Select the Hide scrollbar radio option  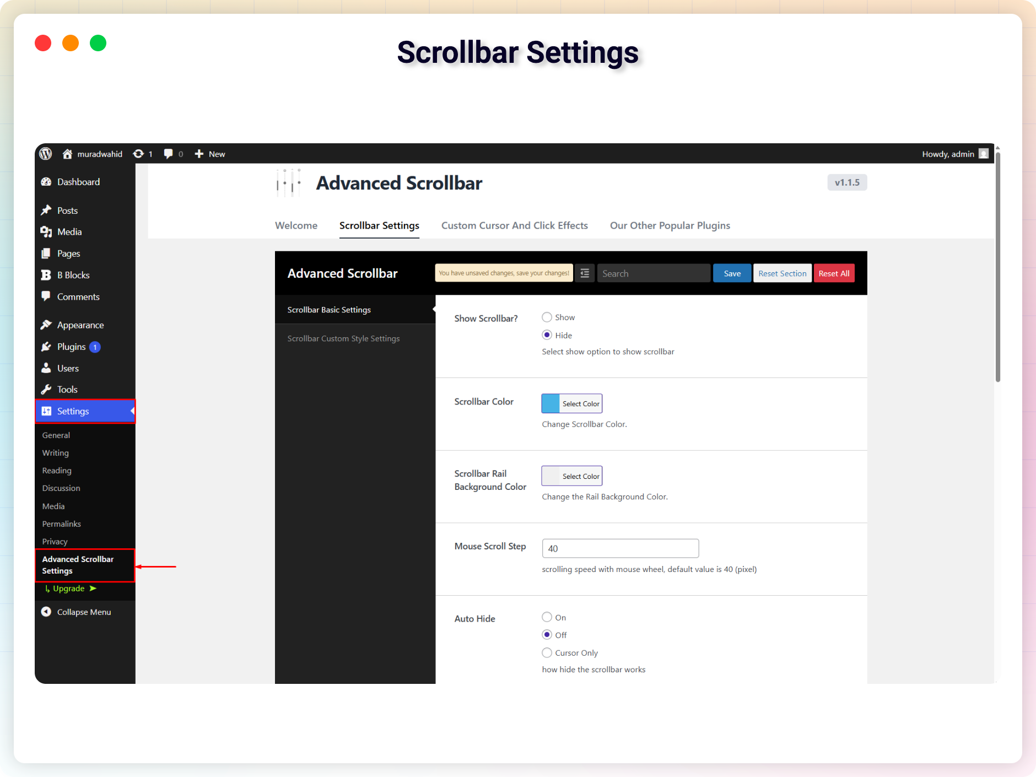547,335
